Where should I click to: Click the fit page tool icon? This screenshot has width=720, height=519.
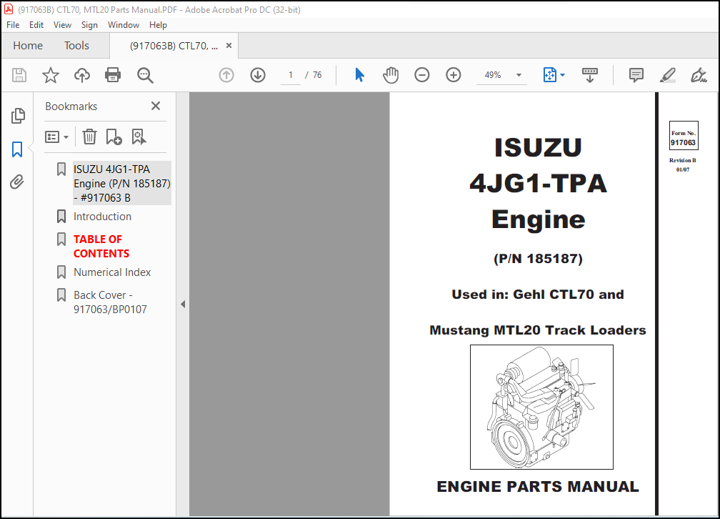pyautogui.click(x=550, y=75)
